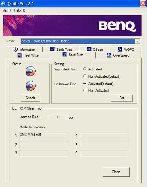Open the Help(H) menu
This screenshot has width=147, height=187.
coord(20,10)
